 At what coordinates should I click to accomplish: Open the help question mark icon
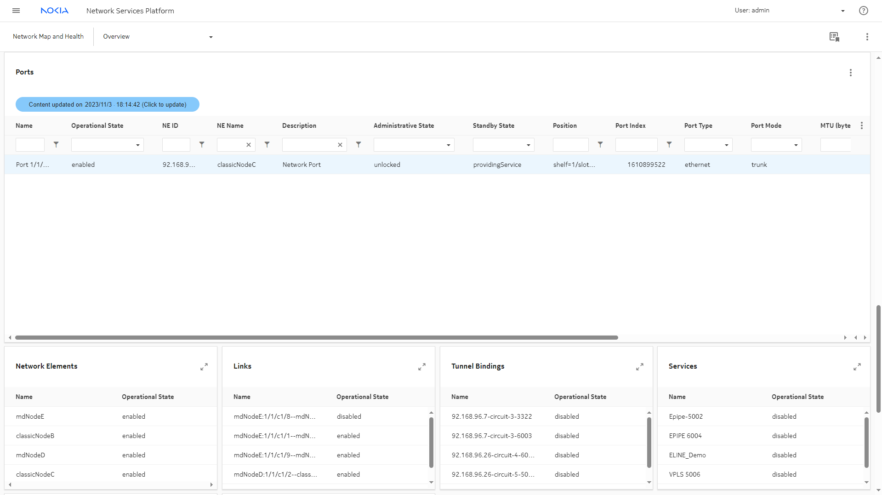[863, 11]
